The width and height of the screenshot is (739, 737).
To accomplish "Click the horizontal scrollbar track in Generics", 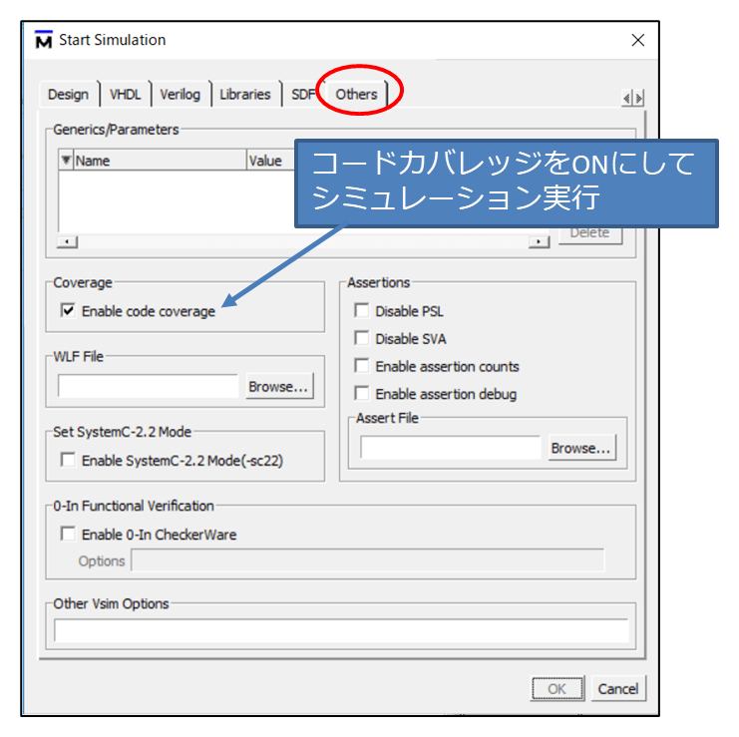I will pos(303,242).
